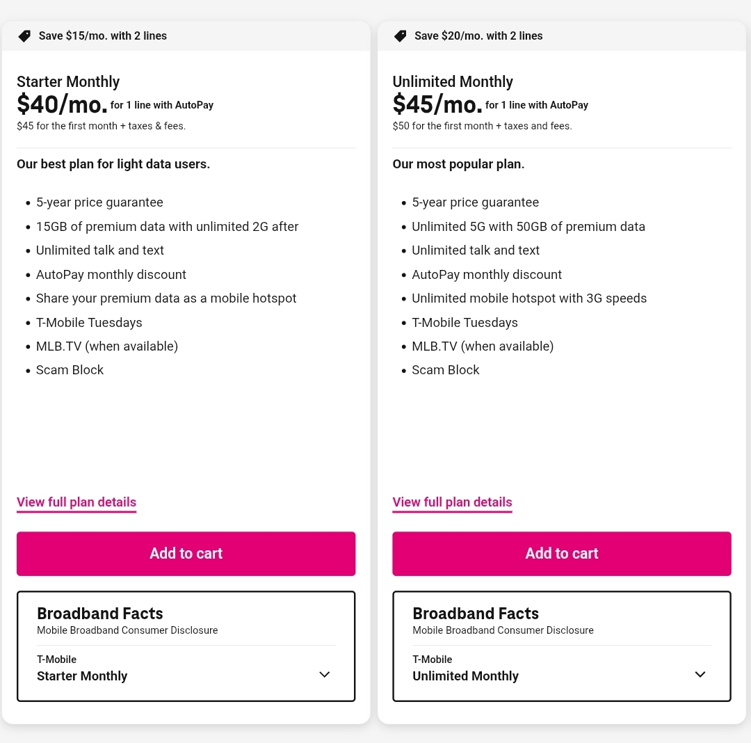Image resolution: width=751 pixels, height=743 pixels.
Task: Open full plan details for Starter Monthly
Action: [76, 502]
